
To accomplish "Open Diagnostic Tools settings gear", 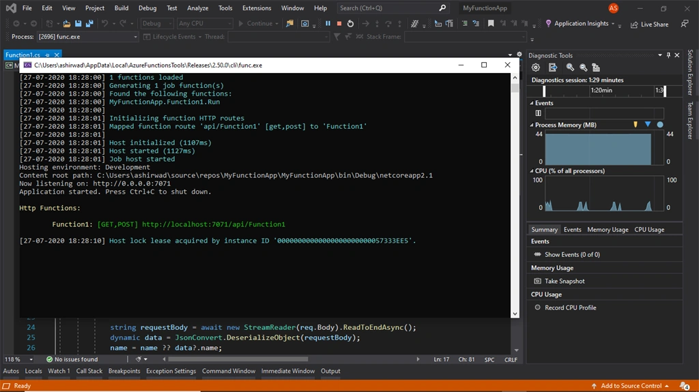I will coord(535,67).
